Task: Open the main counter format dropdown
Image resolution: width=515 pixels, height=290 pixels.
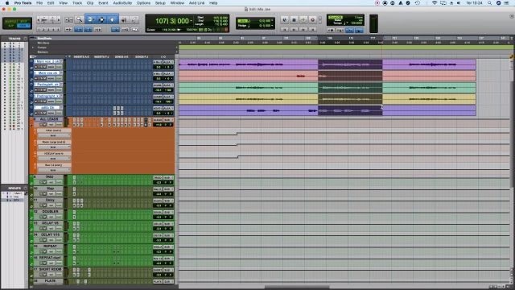Action: (192, 21)
